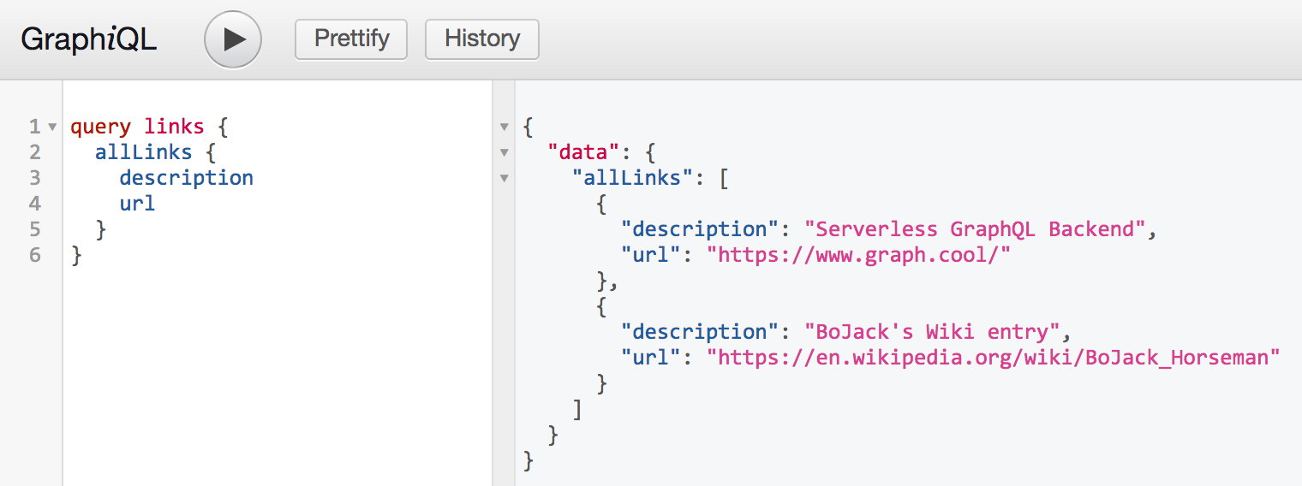Click line number 5 in the gutter
Viewport: 1302px width, 486px height.
tap(34, 229)
